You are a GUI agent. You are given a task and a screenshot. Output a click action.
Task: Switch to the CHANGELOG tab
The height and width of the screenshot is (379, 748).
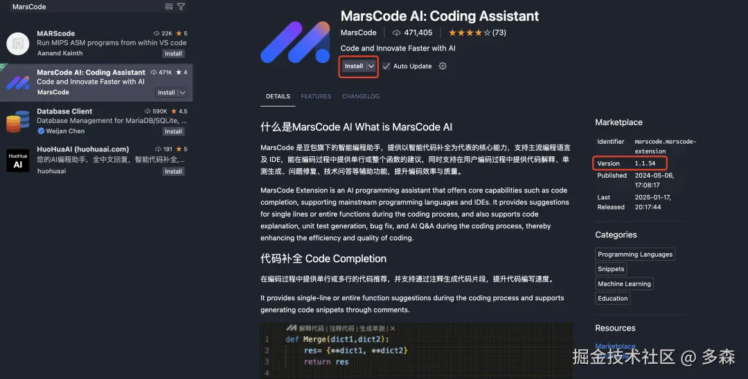[x=361, y=96]
